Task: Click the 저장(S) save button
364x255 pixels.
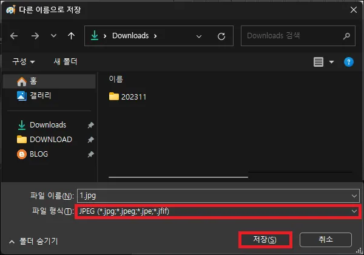Action: pyautogui.click(x=265, y=240)
